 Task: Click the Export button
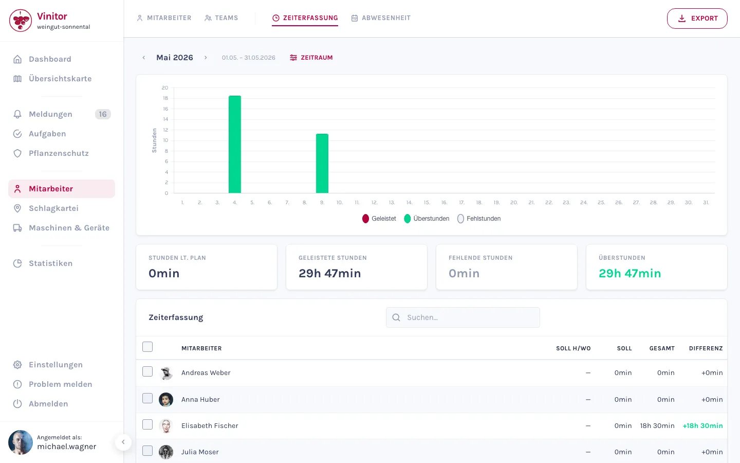click(697, 19)
